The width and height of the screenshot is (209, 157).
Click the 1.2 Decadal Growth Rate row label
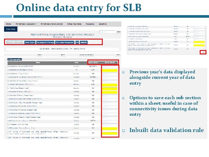coord(20,70)
